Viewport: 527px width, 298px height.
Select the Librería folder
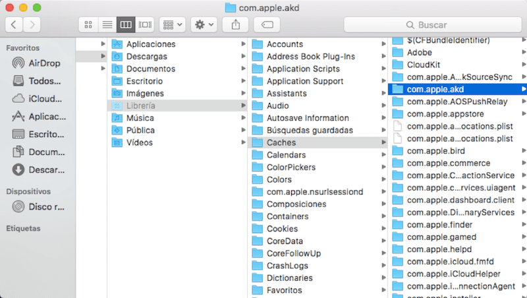point(177,105)
